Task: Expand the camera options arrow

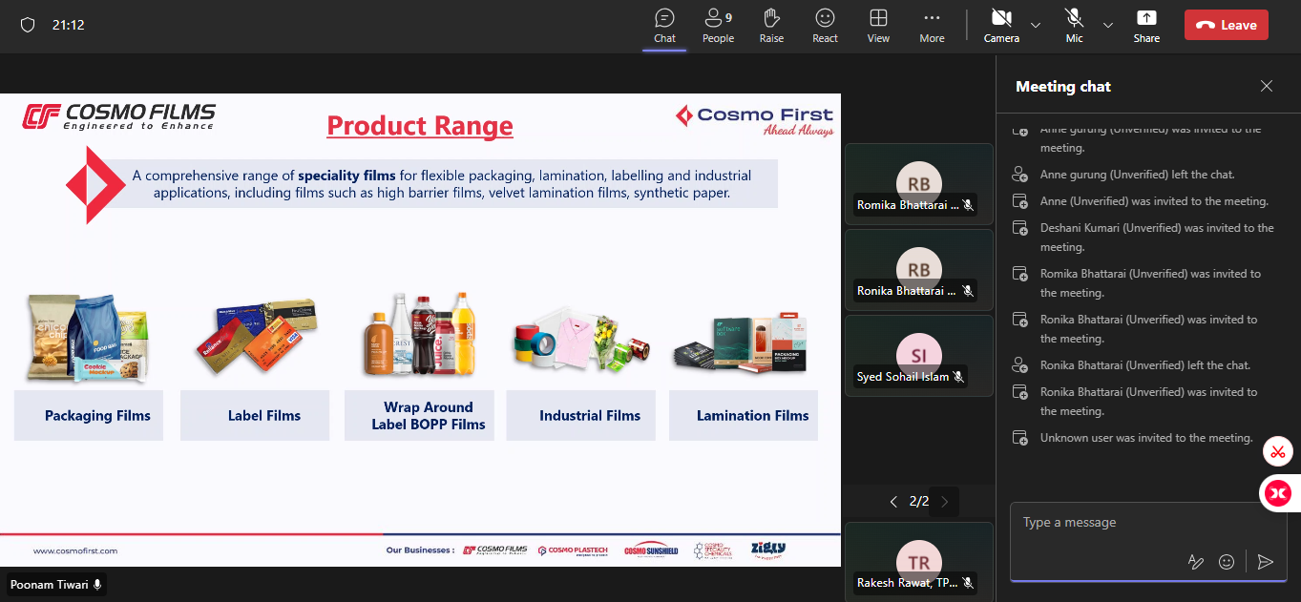Action: [1036, 25]
